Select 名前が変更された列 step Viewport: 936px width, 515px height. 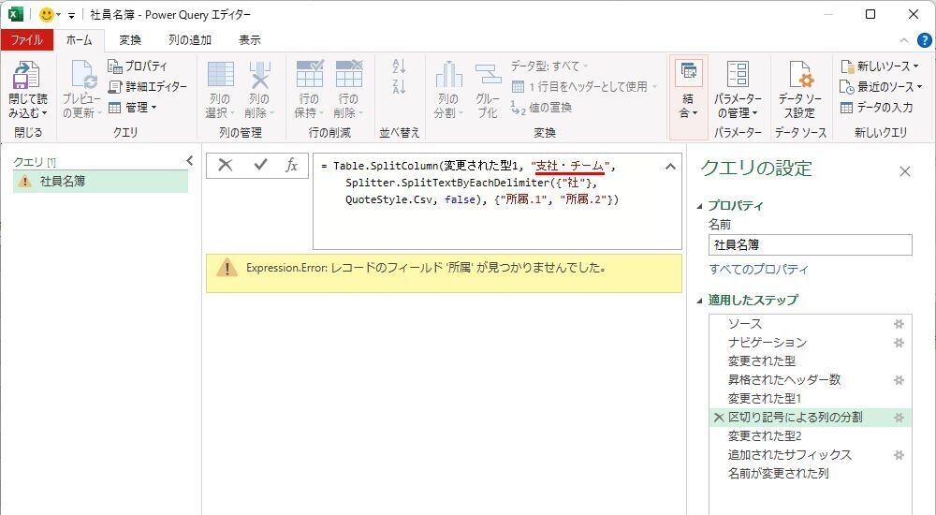pyautogui.click(x=778, y=473)
